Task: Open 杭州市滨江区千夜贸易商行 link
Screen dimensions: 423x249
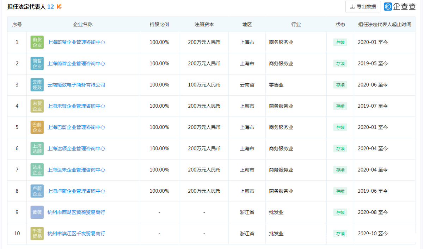Action: (x=76, y=234)
